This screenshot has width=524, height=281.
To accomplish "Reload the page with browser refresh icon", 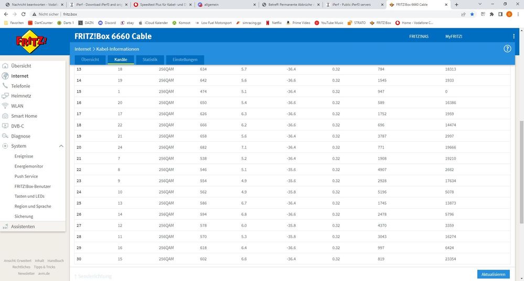I will 24,14.
